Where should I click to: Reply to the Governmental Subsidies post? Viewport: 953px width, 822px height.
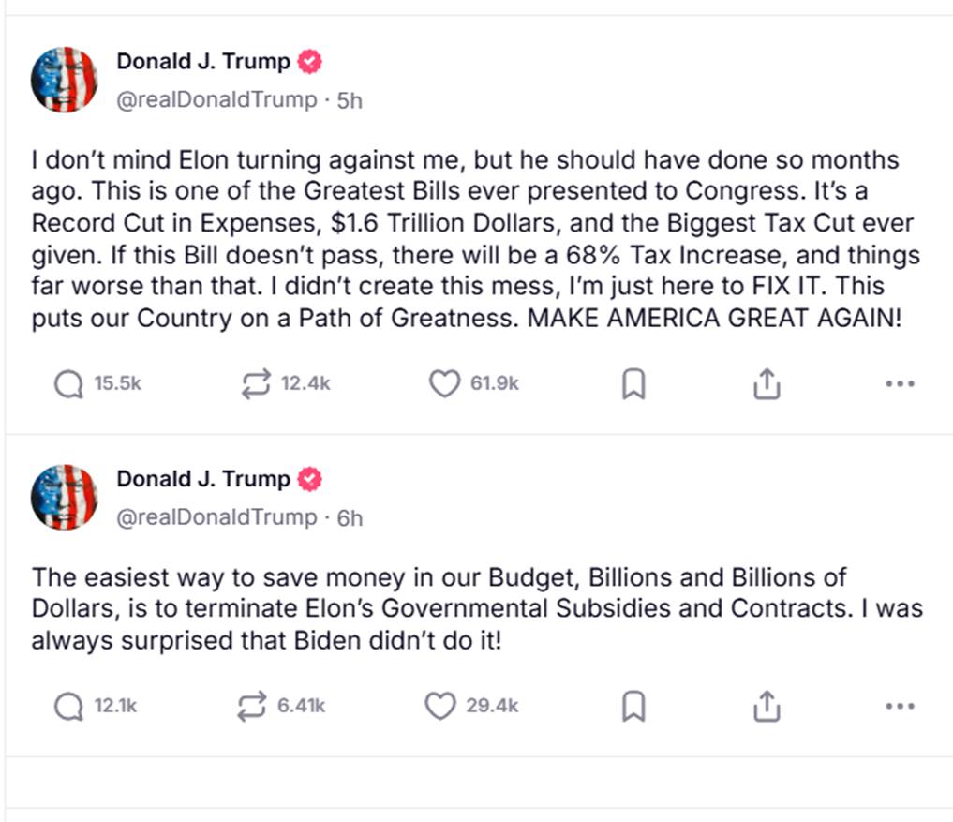[68, 706]
